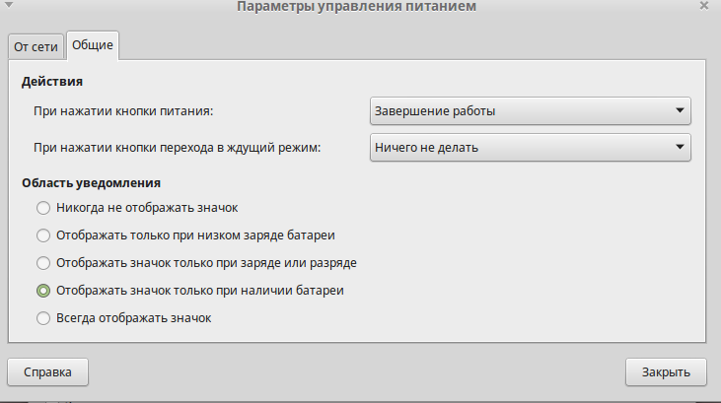The height and width of the screenshot is (403, 721).
Task: Open the "Ничего не делать" combo box
Action: point(530,147)
